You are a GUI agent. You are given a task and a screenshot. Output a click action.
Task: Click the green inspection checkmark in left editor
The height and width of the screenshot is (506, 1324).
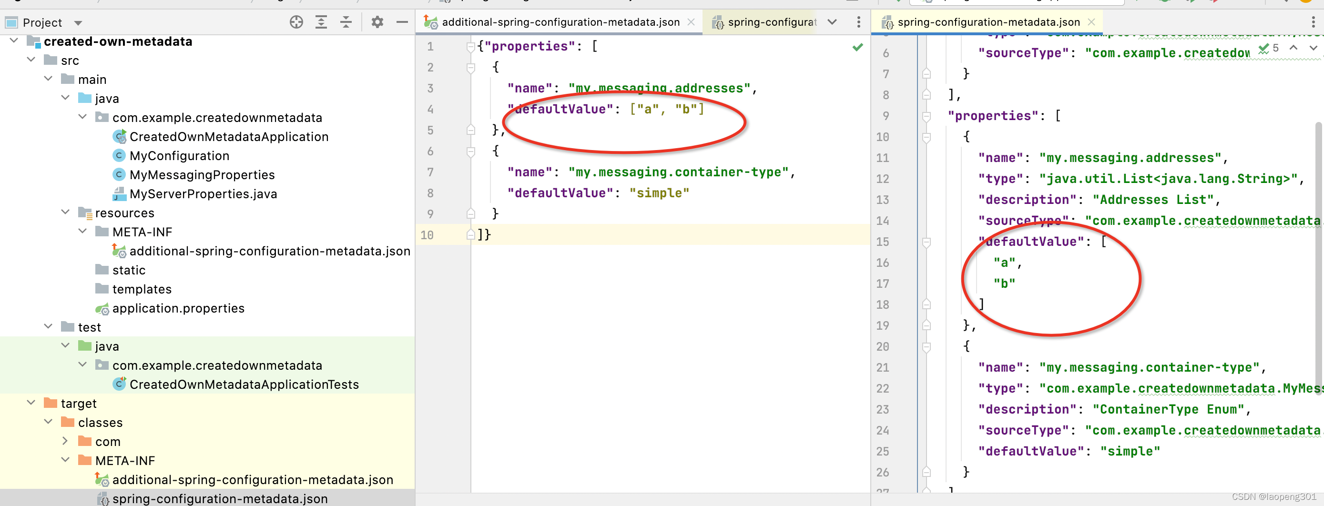pos(857,47)
